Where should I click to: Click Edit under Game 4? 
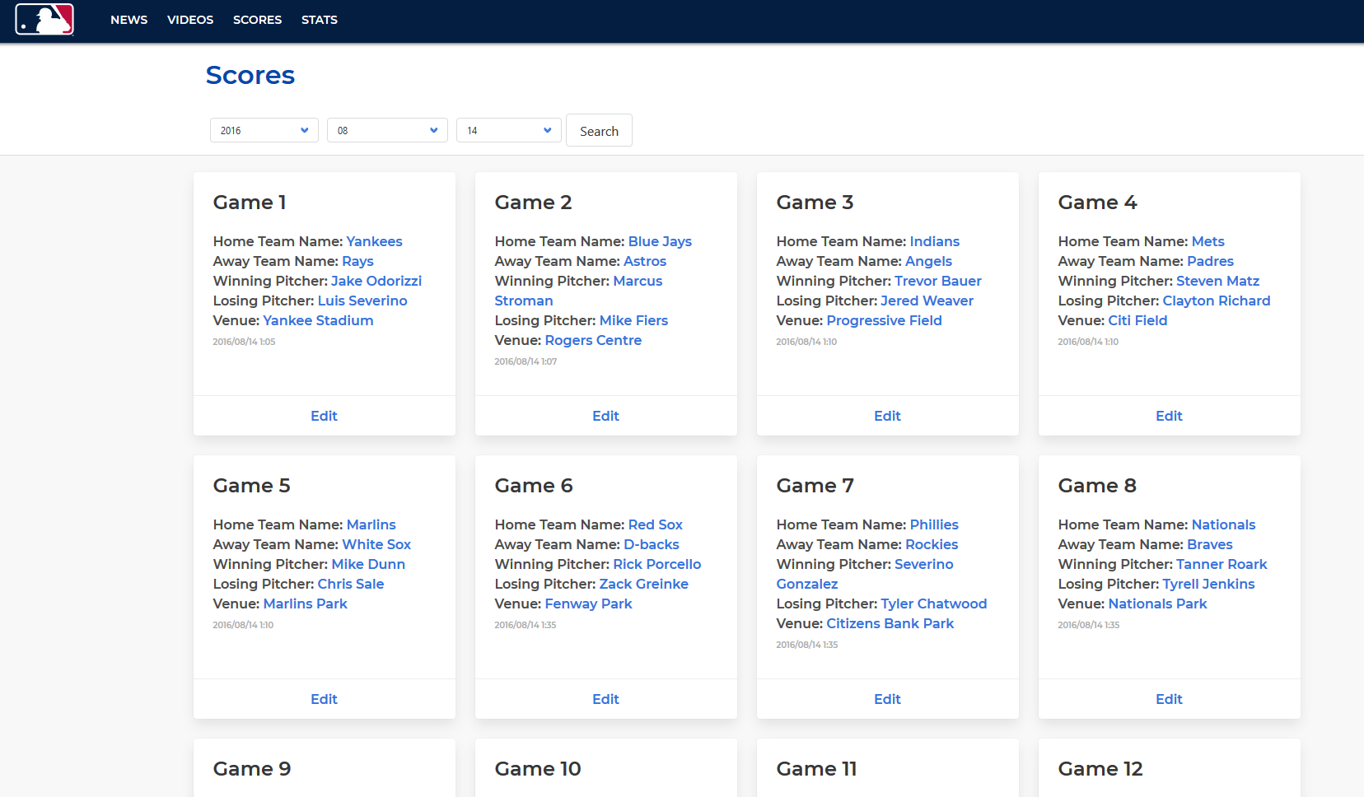pos(1169,416)
